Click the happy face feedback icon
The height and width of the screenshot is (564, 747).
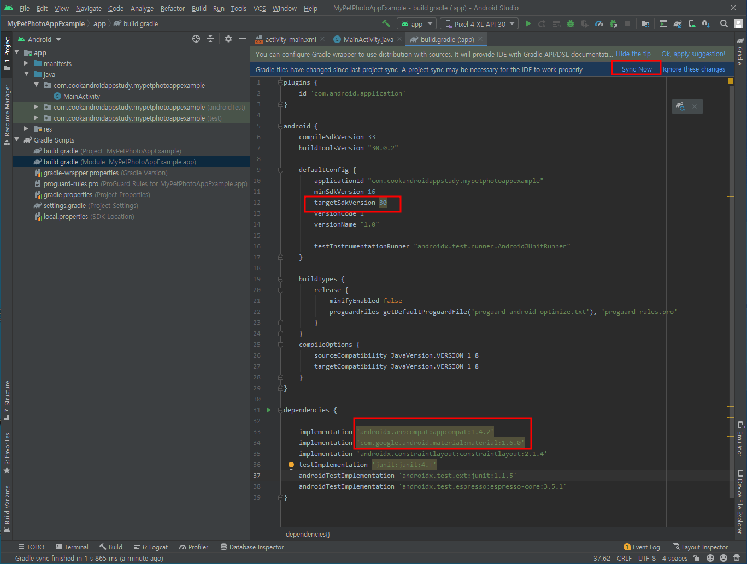coord(710,558)
